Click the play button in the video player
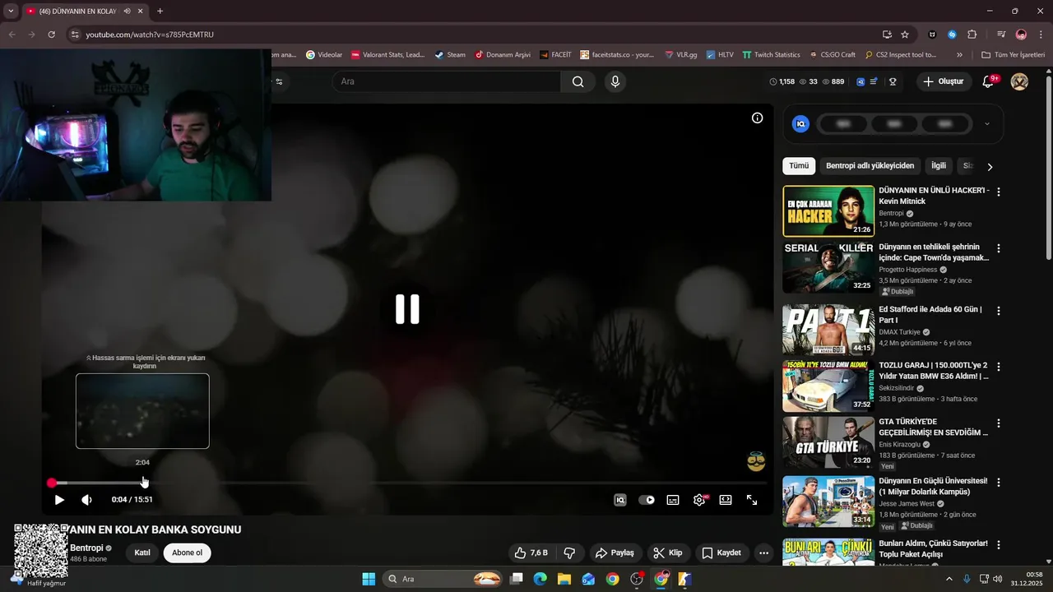This screenshot has width=1053, height=592. tap(59, 500)
